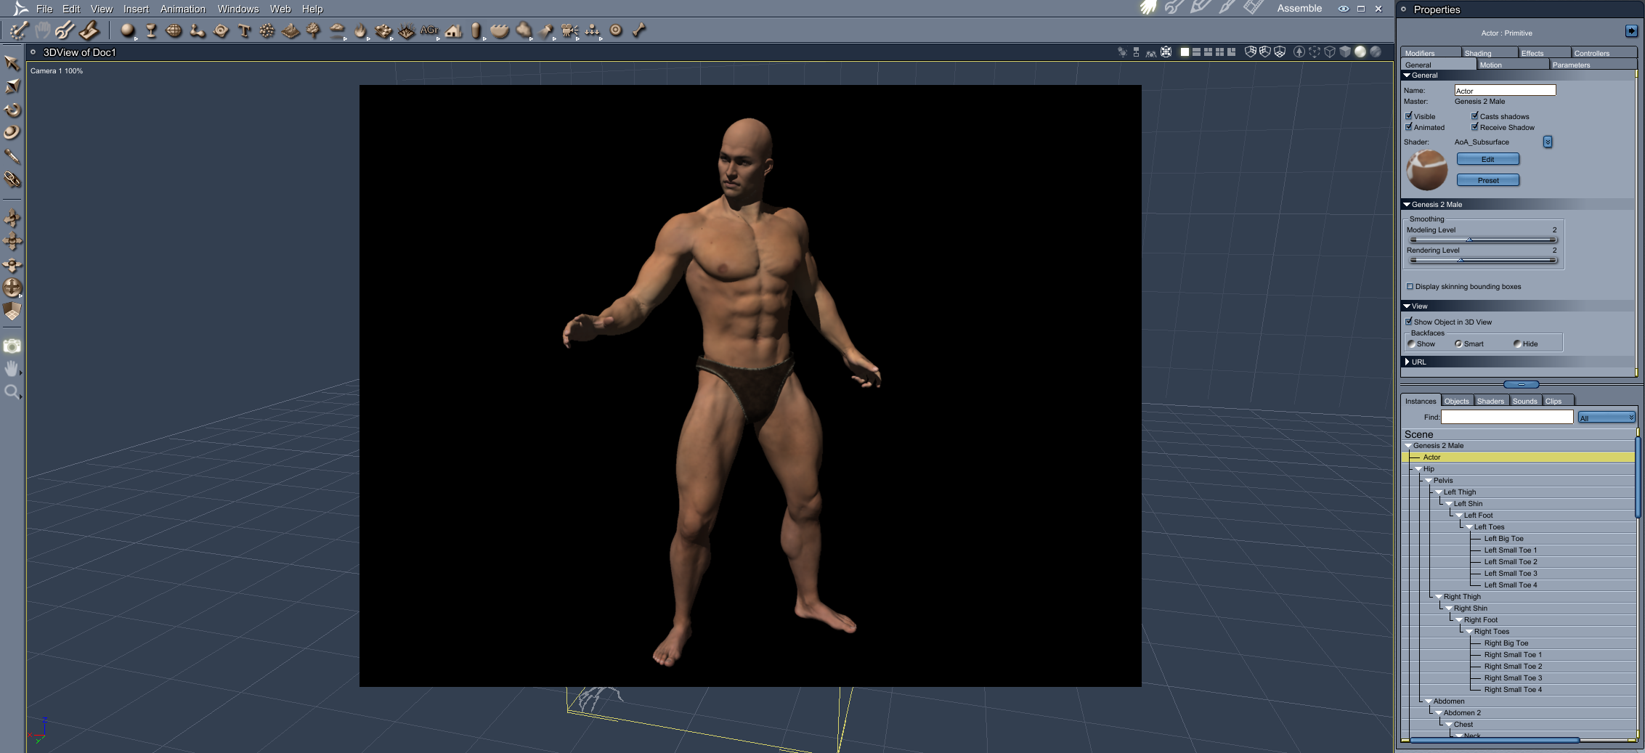Image resolution: width=1645 pixels, height=753 pixels.
Task: Collapse the Abdomen tree node
Action: click(1429, 701)
